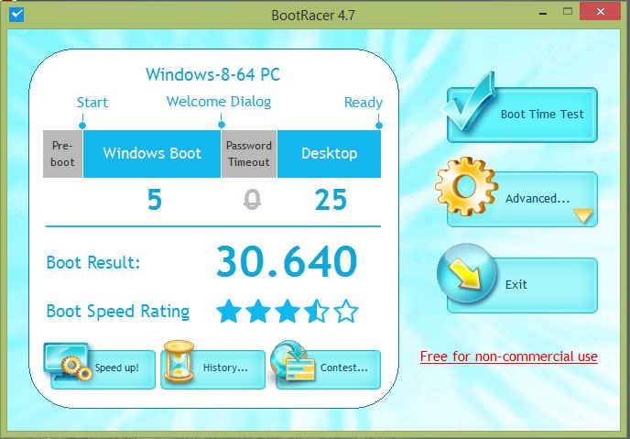Image resolution: width=630 pixels, height=439 pixels.
Task: Click the Windows Boot time value 5
Action: coord(155,200)
